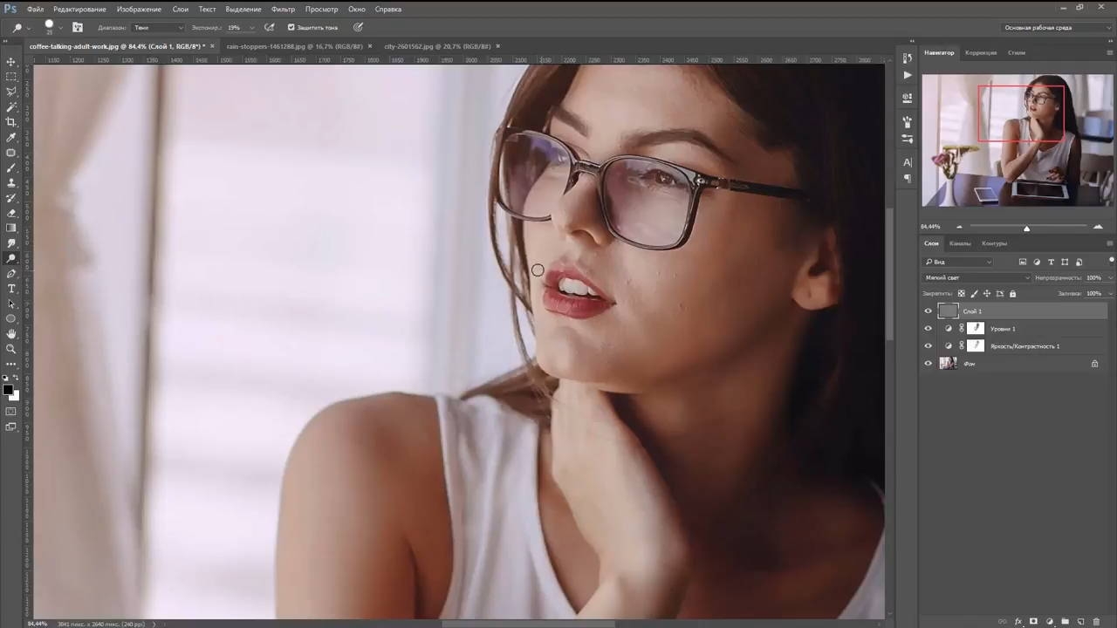The image size is (1117, 628).
Task: Click the Уровни 1 layer mask thumbnail
Action: pyautogui.click(x=976, y=329)
